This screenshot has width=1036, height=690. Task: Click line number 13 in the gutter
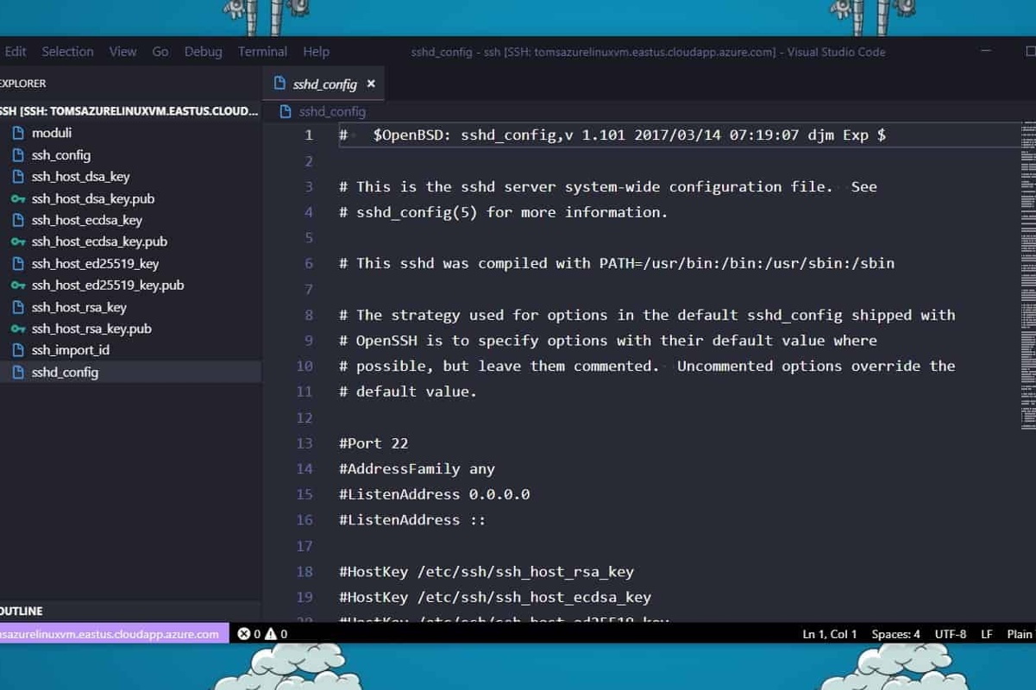click(304, 443)
